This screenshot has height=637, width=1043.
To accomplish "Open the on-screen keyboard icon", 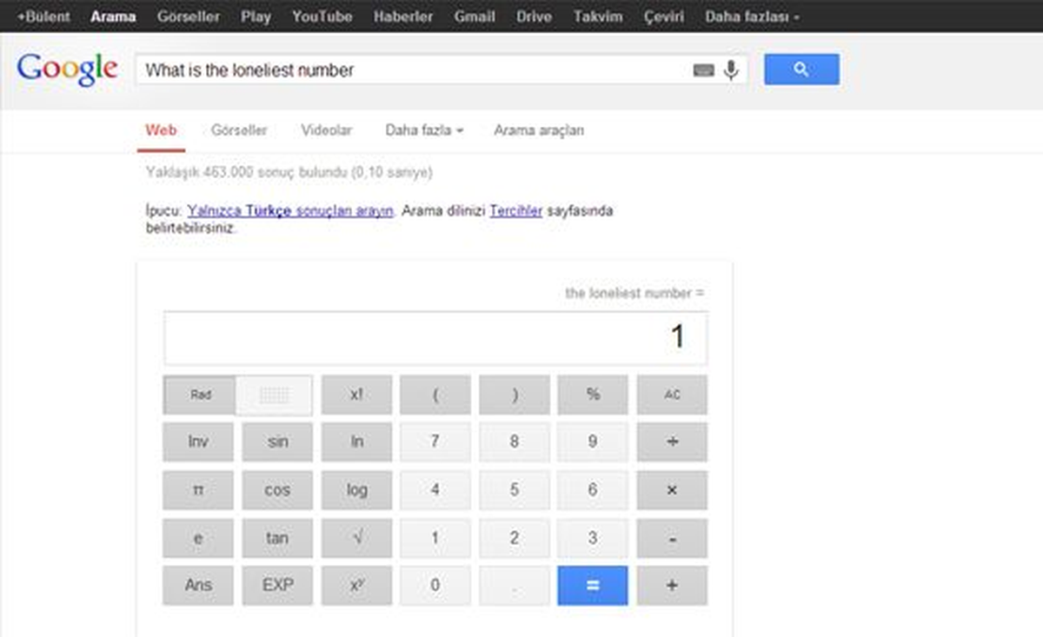I will 704,70.
